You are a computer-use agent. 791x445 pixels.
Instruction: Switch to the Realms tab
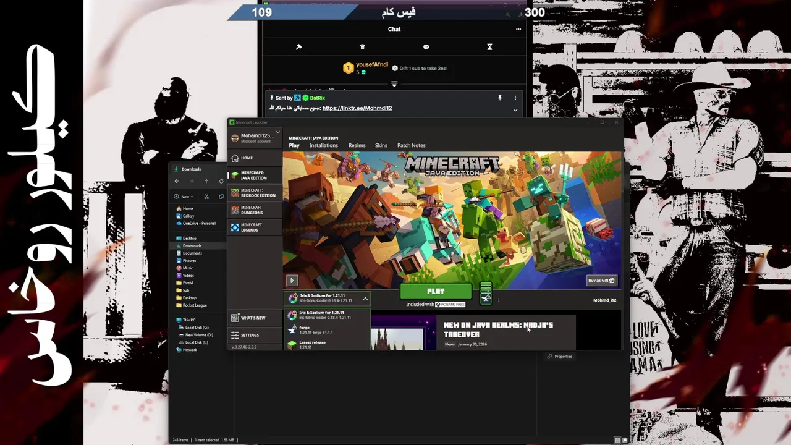click(x=357, y=145)
